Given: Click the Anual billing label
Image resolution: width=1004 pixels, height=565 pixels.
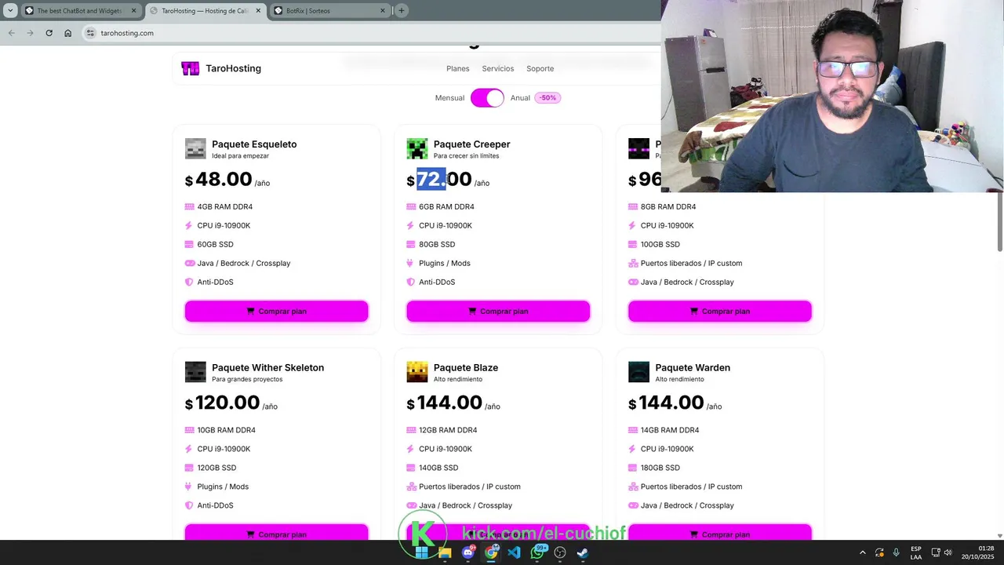Looking at the screenshot, I should 520,98.
